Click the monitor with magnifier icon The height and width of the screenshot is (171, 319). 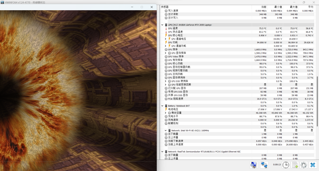point(253,165)
